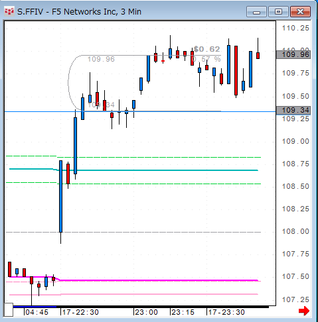Click the gray 109.96 label inside chart
The height and width of the screenshot is (322, 318).
click(x=101, y=59)
